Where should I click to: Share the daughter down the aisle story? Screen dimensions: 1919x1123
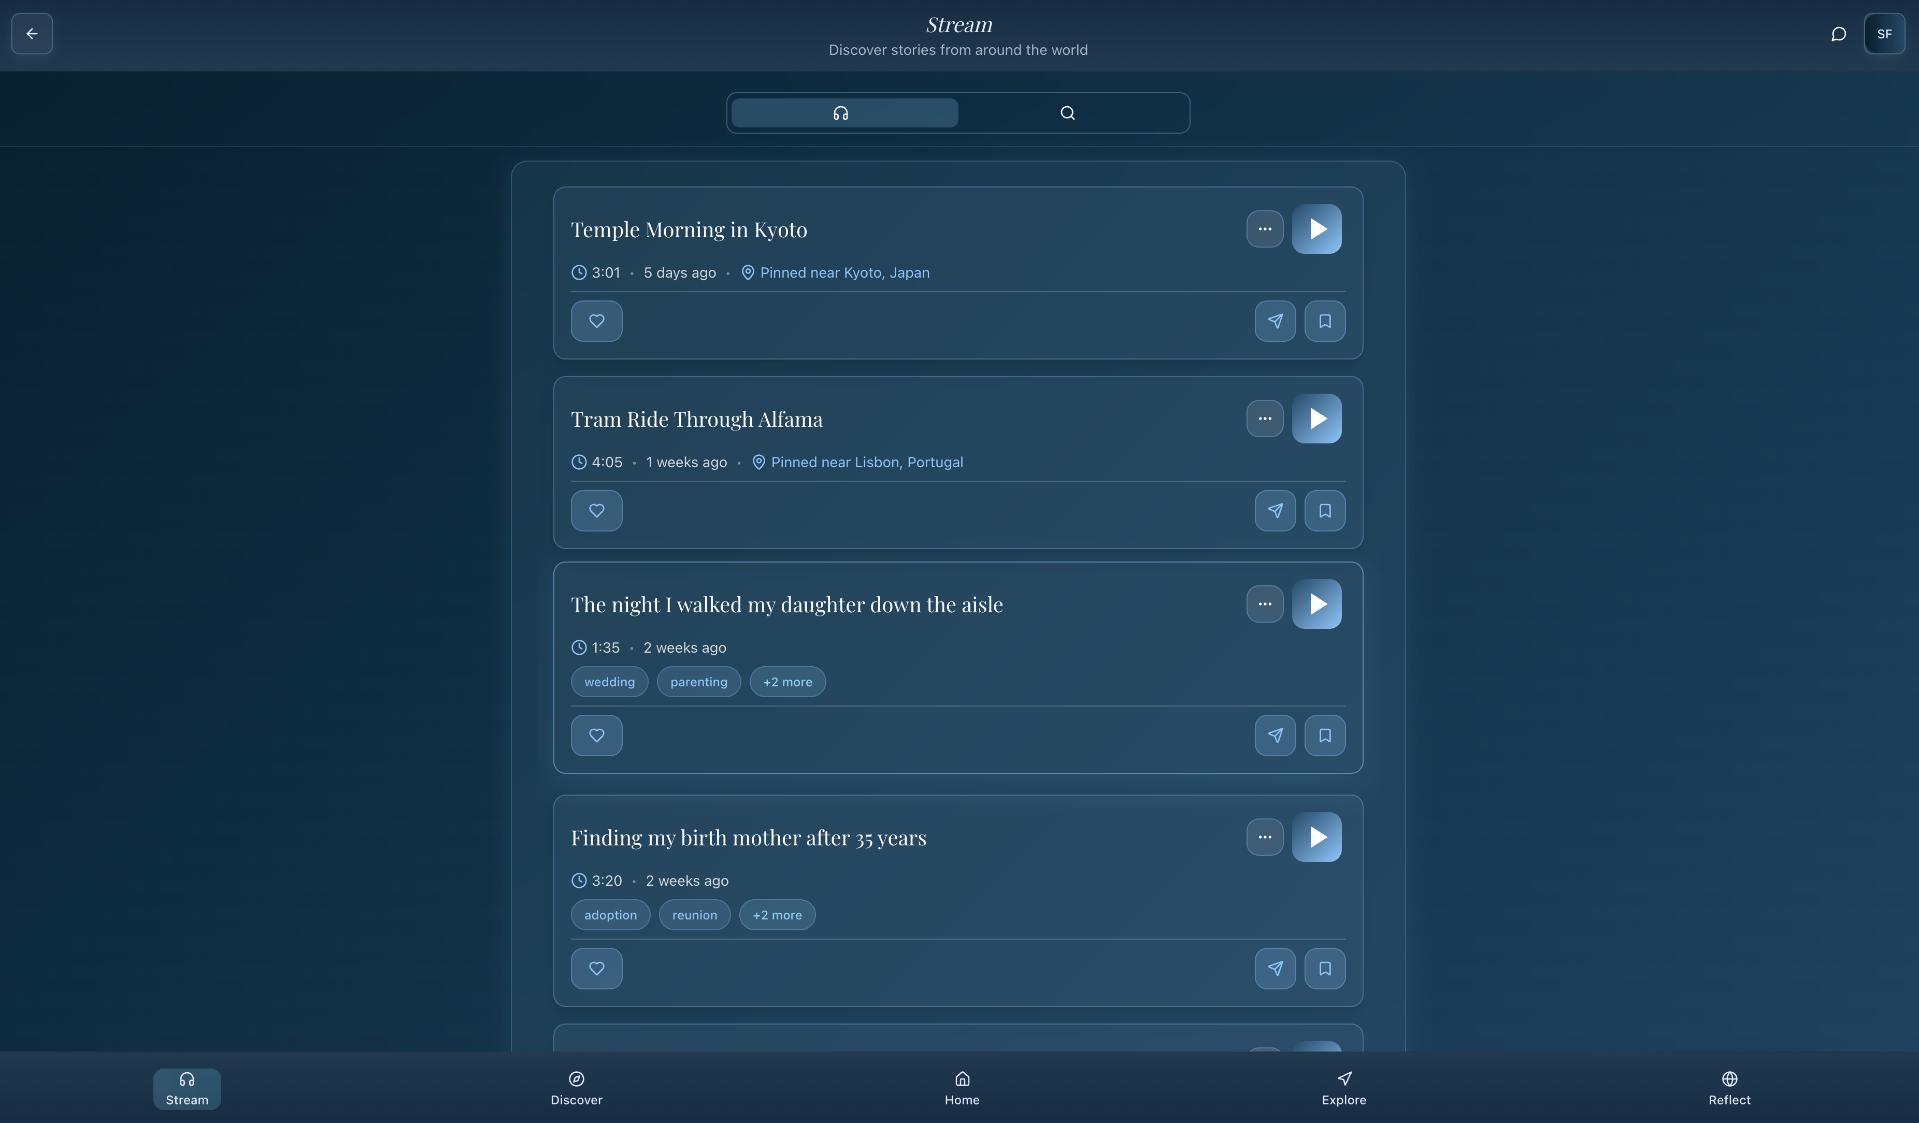coord(1275,735)
